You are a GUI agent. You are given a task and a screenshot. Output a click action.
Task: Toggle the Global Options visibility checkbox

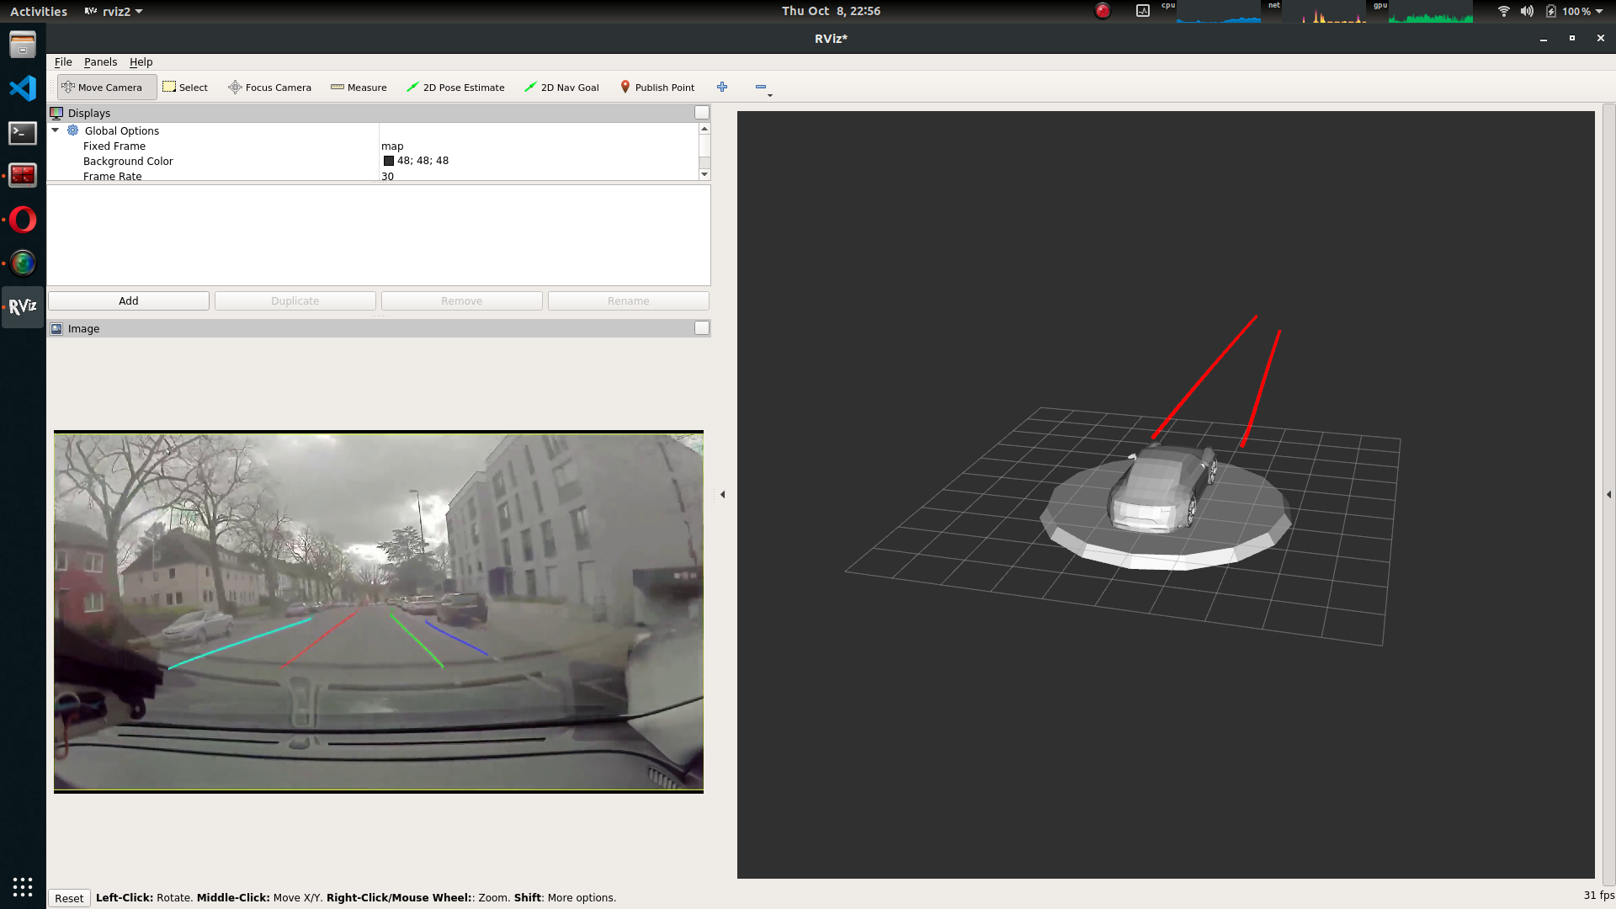click(703, 130)
